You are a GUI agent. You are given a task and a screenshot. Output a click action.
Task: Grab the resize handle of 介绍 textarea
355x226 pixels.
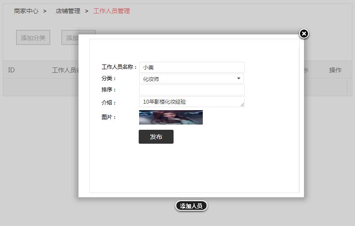242,105
